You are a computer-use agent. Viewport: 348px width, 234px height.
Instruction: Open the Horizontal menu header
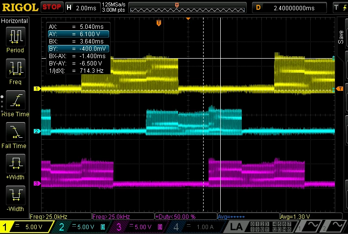click(14, 21)
